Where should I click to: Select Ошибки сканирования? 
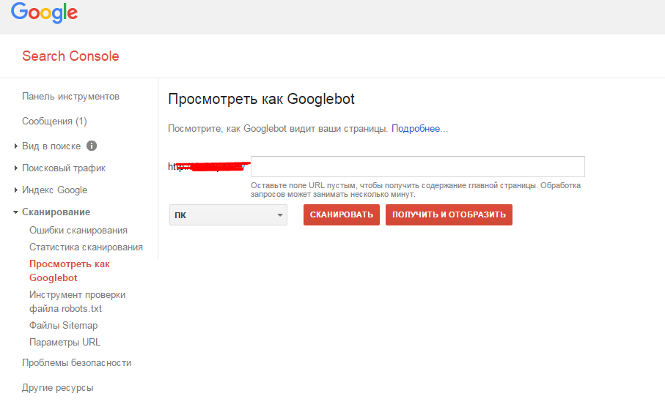(78, 230)
